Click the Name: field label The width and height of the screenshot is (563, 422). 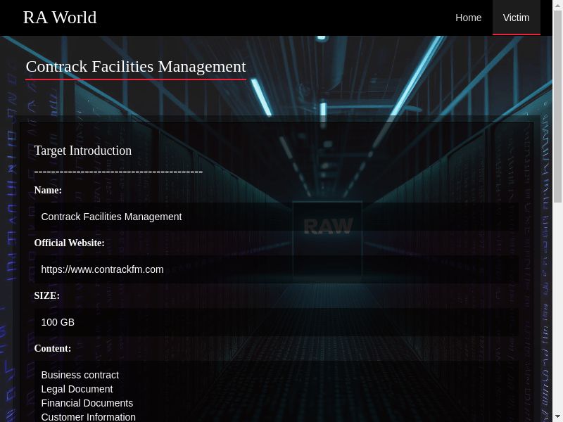(48, 190)
